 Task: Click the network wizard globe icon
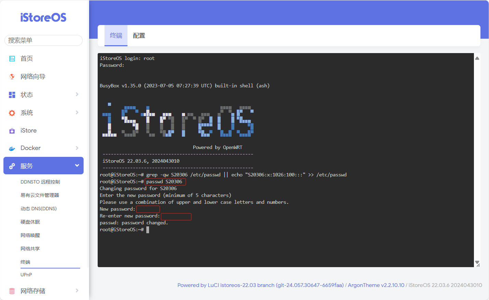click(12, 77)
